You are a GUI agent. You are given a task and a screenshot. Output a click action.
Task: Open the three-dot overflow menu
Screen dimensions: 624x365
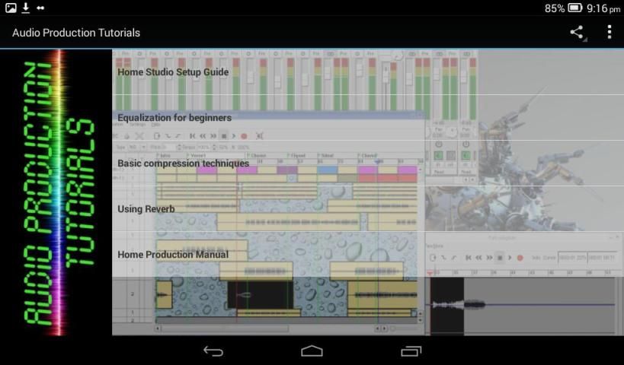pyautogui.click(x=609, y=32)
